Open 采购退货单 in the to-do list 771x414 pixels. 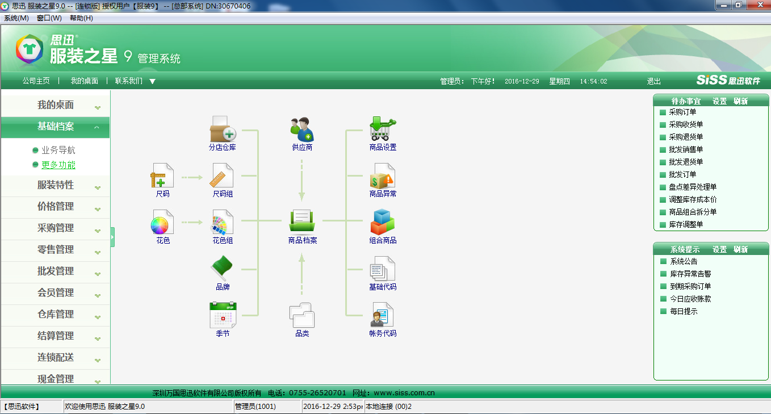click(x=686, y=137)
